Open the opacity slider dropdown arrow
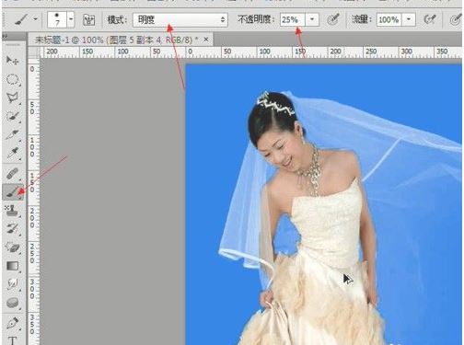 click(312, 20)
